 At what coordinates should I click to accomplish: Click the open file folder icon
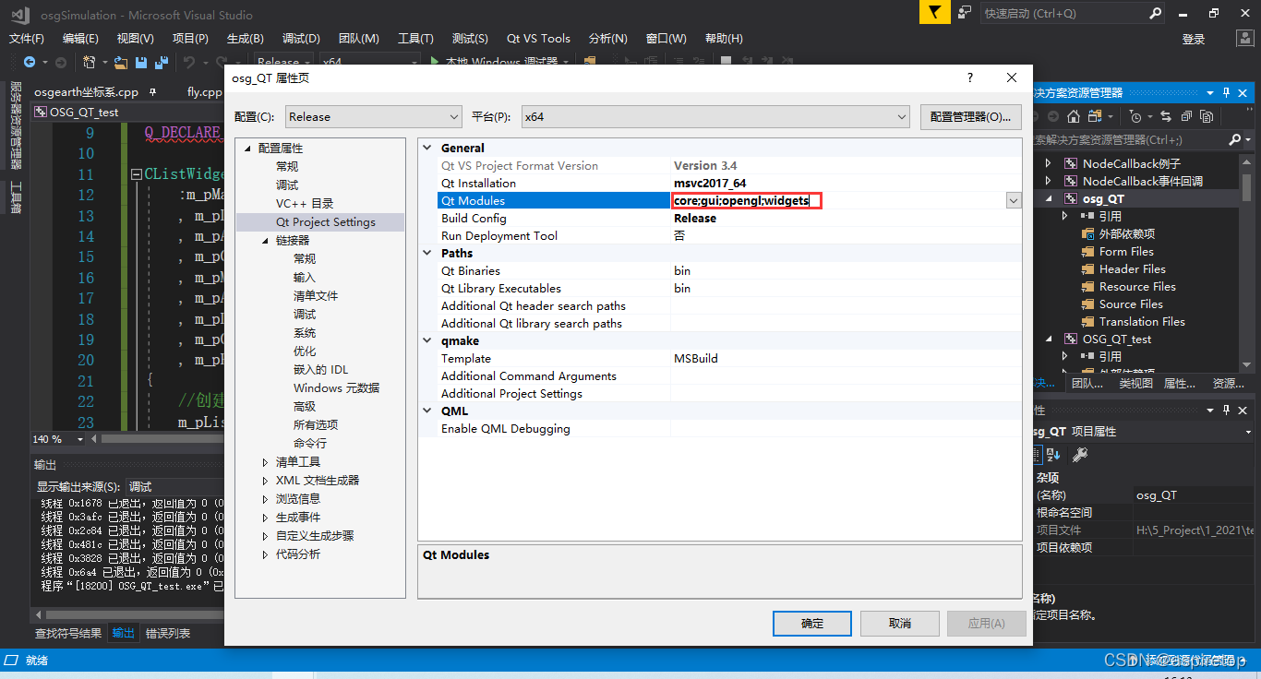[x=121, y=62]
